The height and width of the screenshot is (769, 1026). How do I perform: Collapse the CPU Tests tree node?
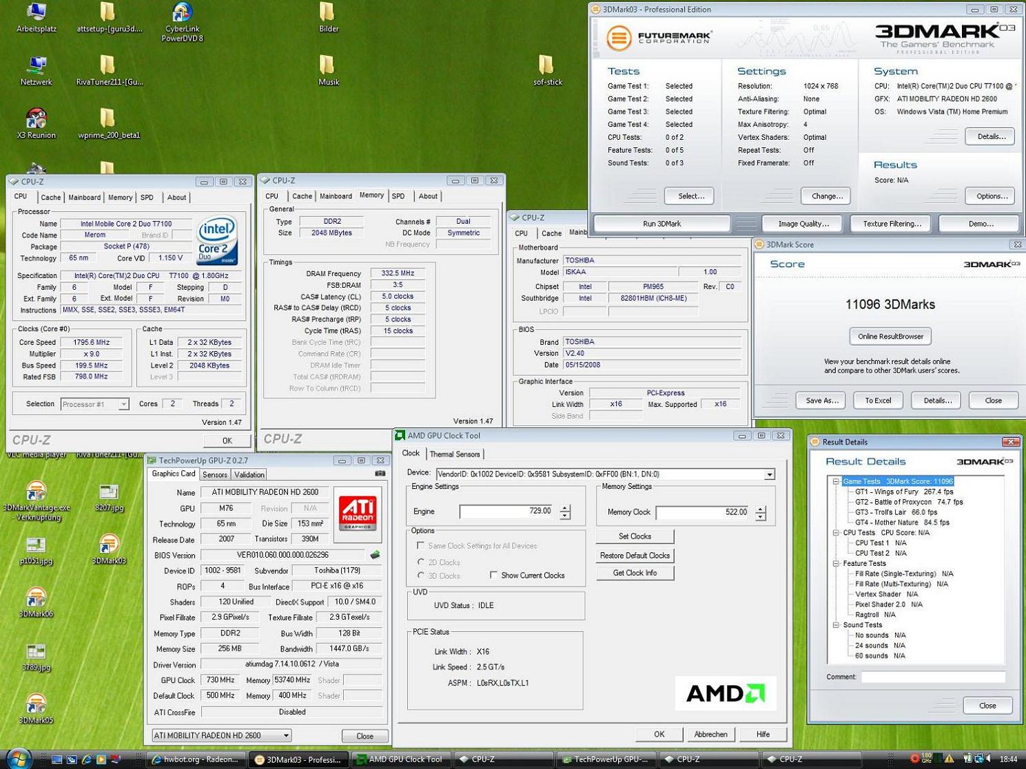tap(836, 532)
